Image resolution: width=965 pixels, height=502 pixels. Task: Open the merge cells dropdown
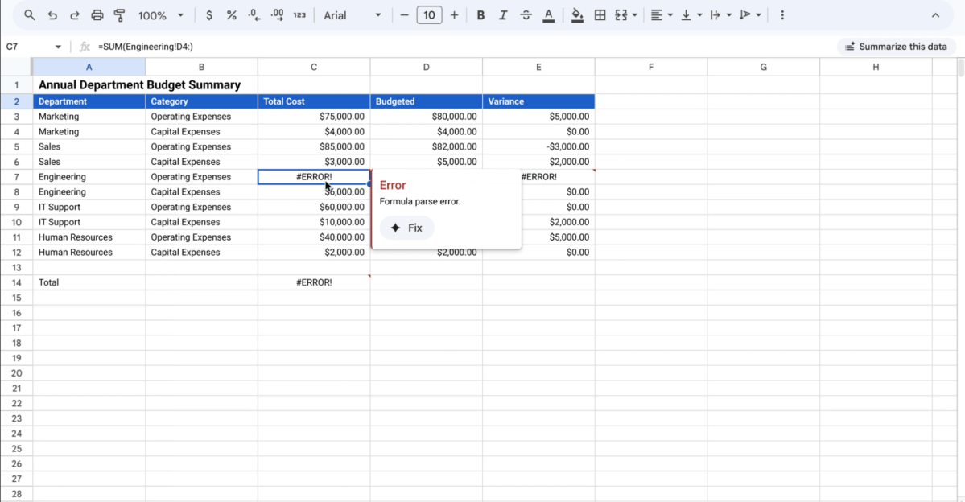634,14
